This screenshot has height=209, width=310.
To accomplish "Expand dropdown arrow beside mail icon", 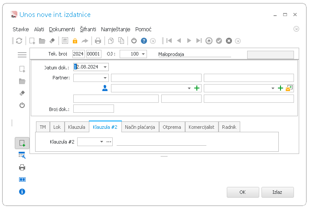I will pyautogui.click(x=273, y=88).
